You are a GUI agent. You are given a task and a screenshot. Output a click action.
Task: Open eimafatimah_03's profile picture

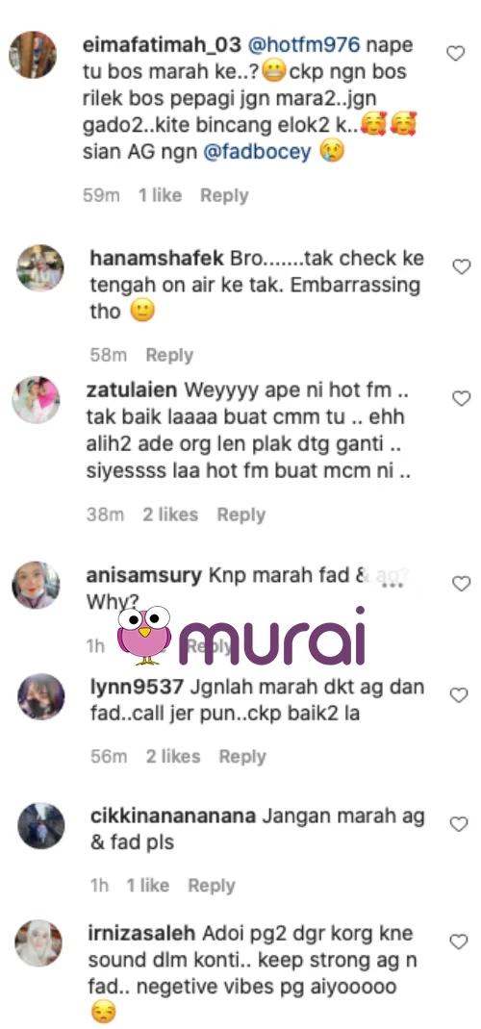click(33, 55)
